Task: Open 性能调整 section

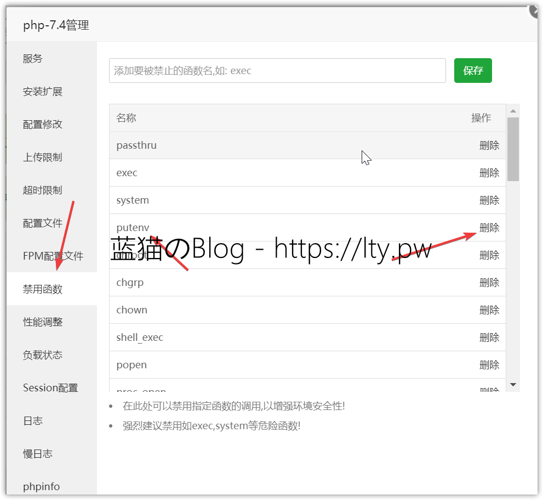Action: coord(43,322)
